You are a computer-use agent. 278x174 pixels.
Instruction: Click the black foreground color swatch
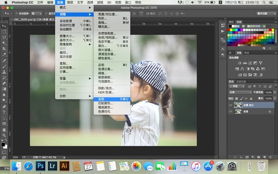3,144
